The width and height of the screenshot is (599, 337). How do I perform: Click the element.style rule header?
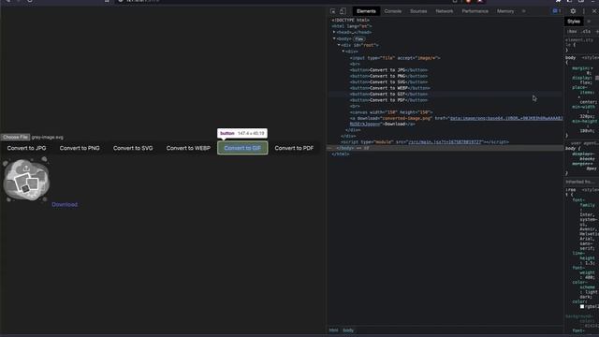point(579,42)
